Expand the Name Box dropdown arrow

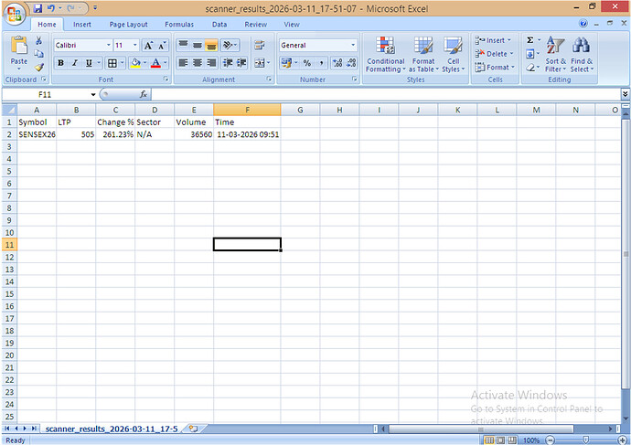pos(92,94)
